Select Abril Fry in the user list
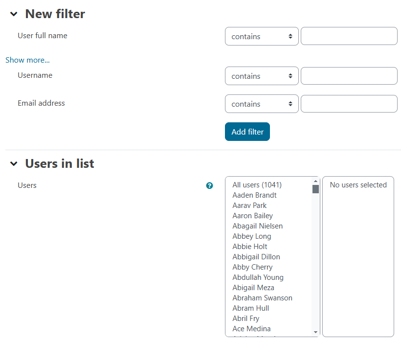 coord(246,319)
